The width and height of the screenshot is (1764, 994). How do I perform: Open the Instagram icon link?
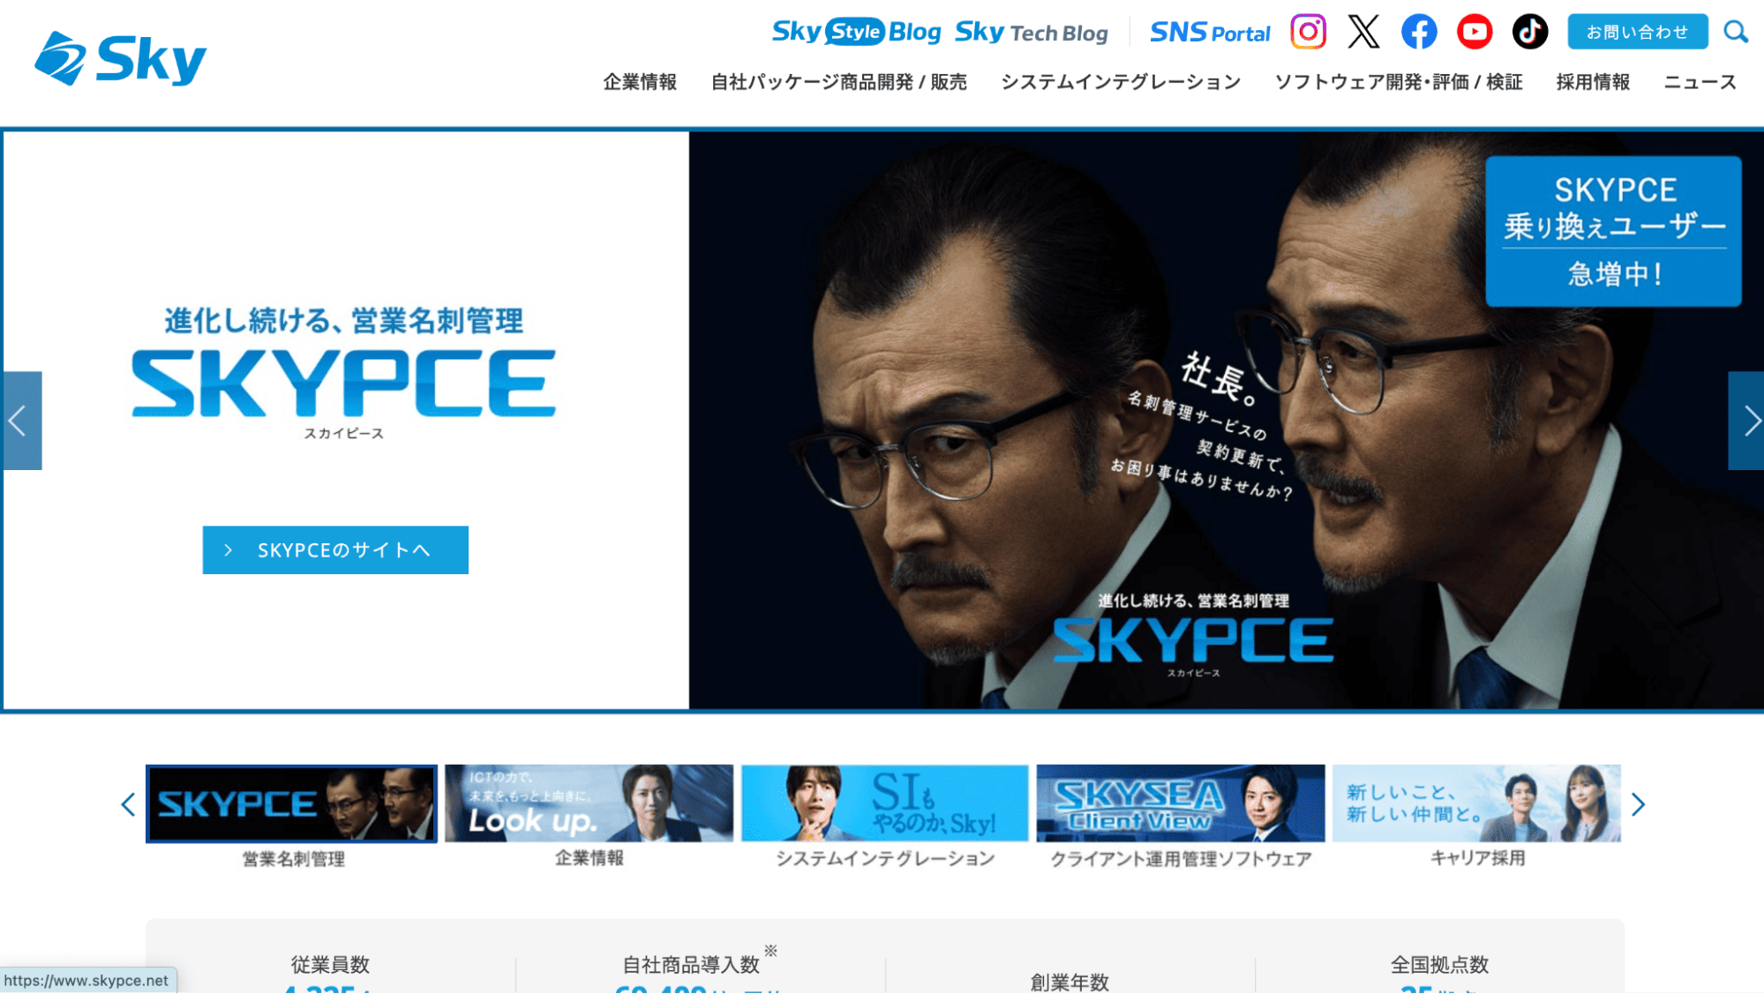[x=1308, y=32]
